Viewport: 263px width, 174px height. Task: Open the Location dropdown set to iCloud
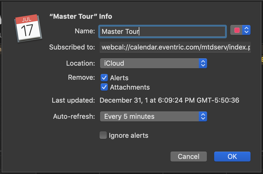154,63
